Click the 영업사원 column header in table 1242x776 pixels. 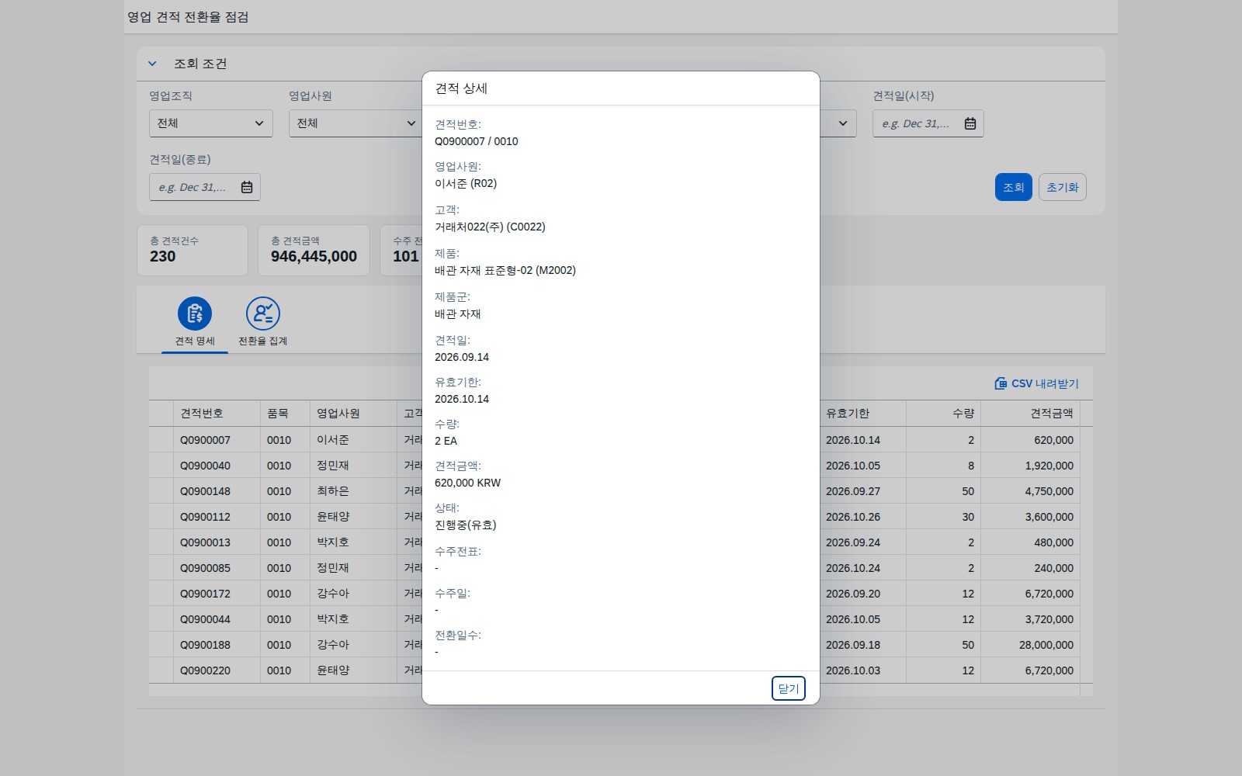coord(353,414)
